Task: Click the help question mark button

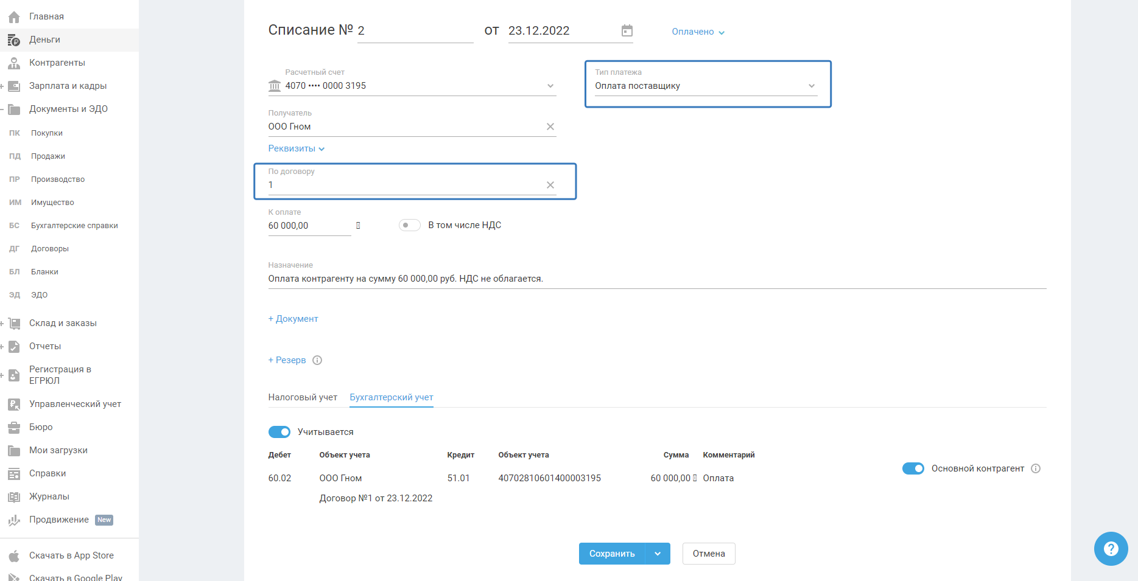Action: pyautogui.click(x=1111, y=549)
